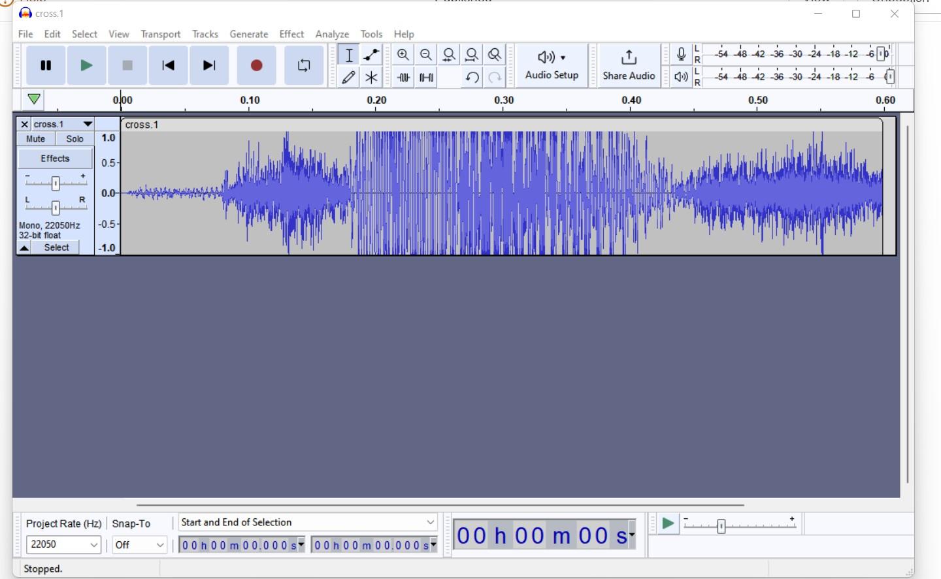
Task: Click the selection end time field
Action: pyautogui.click(x=374, y=545)
